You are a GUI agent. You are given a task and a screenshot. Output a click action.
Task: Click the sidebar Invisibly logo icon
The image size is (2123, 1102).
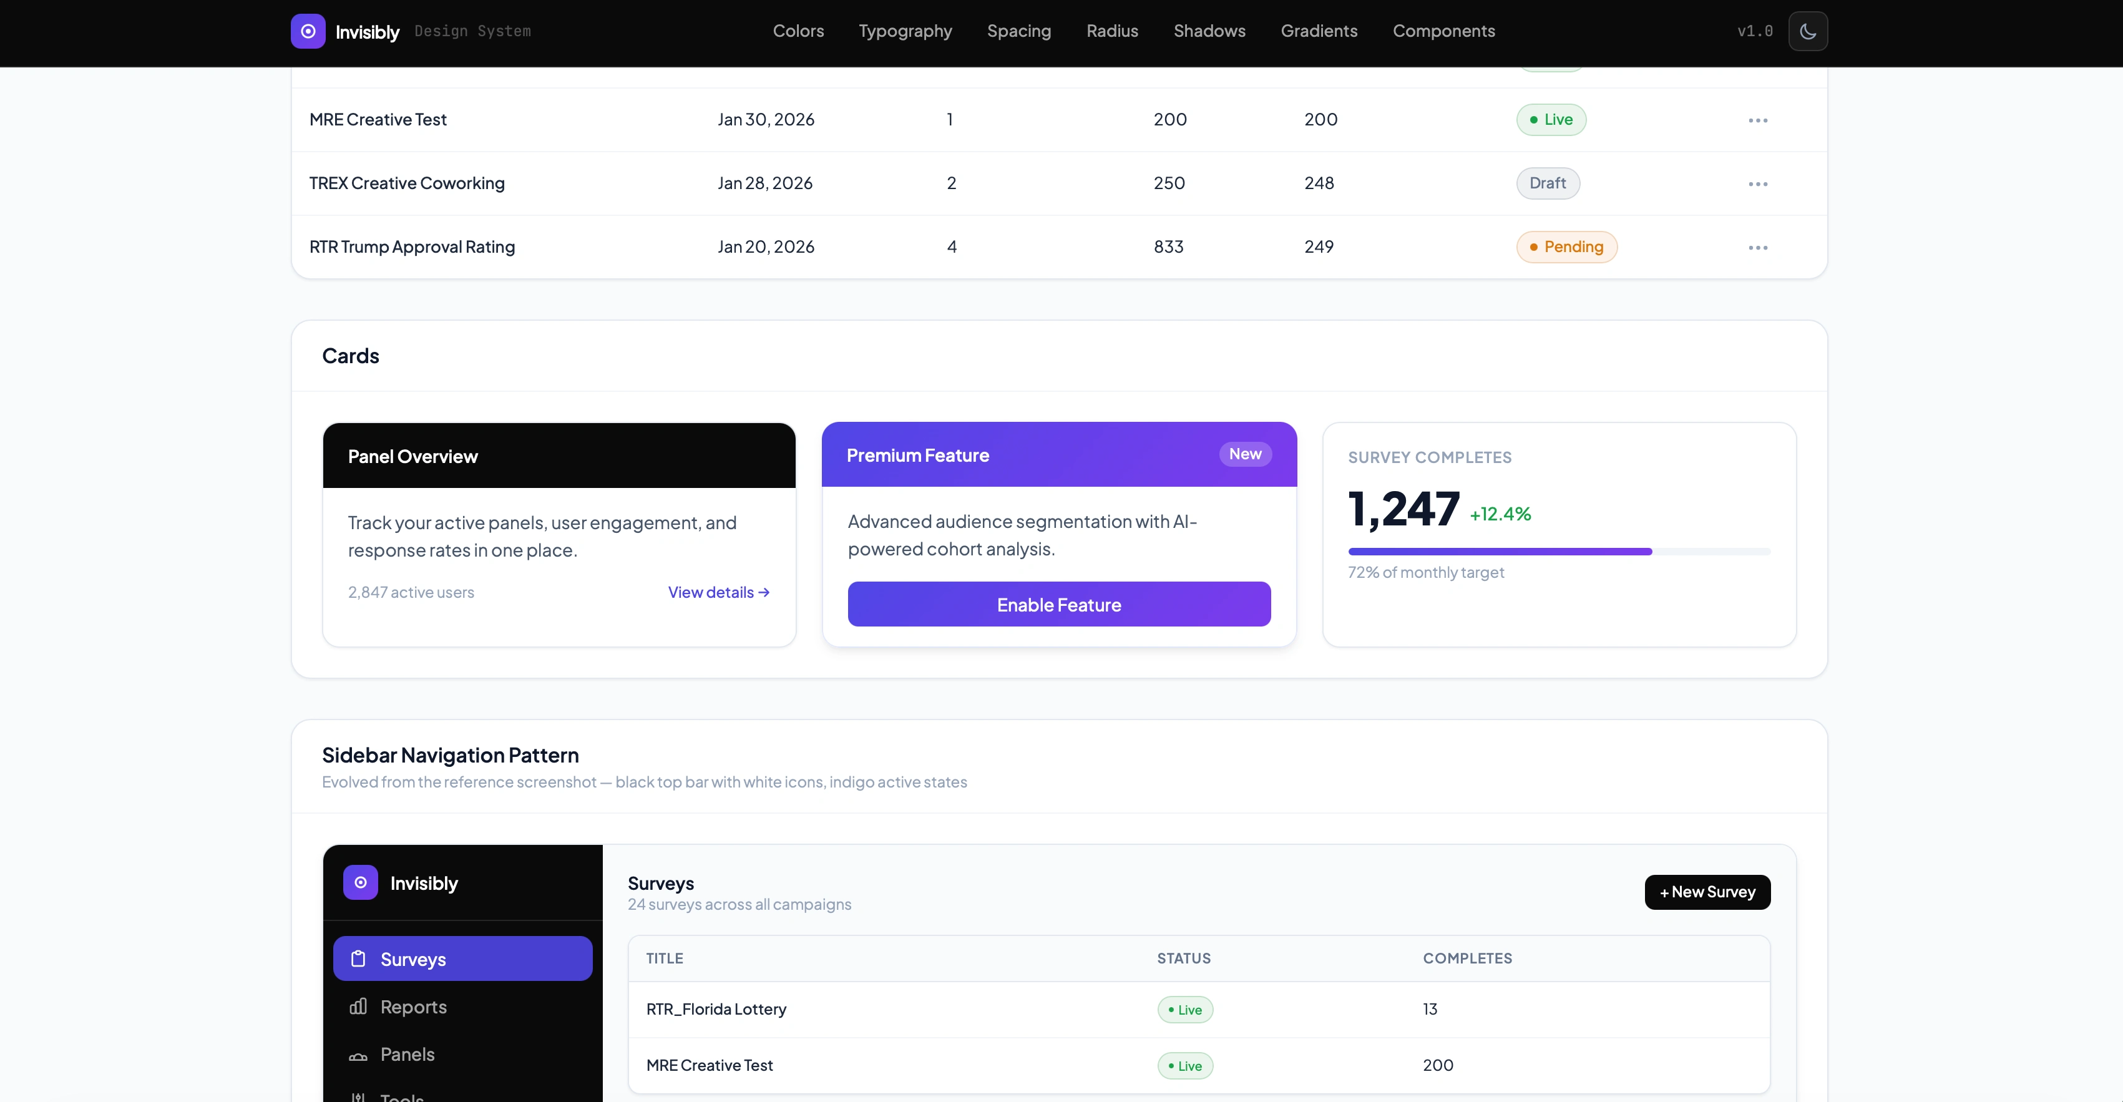coord(360,882)
